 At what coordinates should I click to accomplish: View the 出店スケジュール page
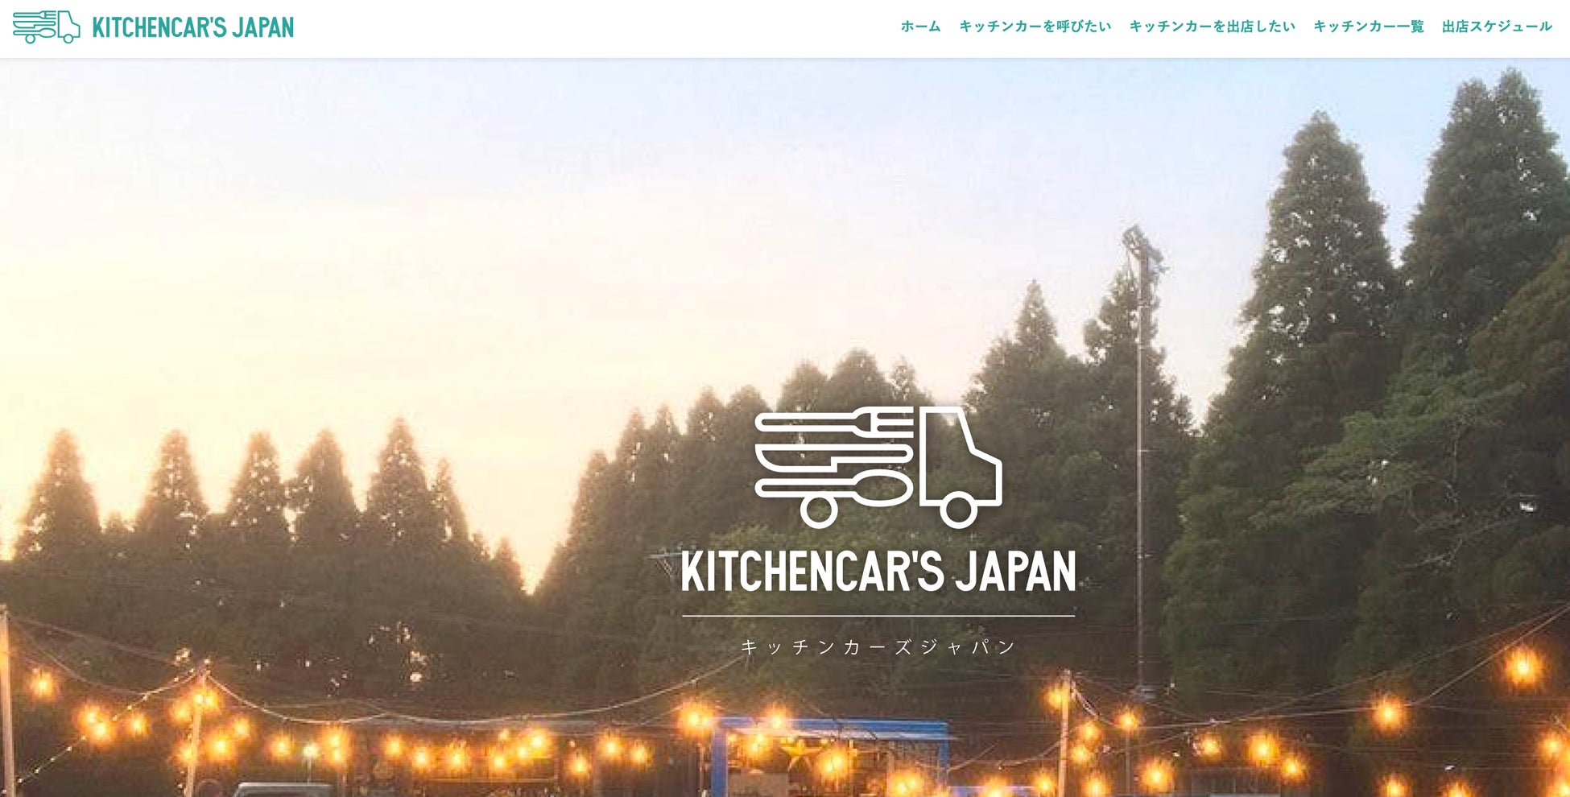tap(1497, 27)
